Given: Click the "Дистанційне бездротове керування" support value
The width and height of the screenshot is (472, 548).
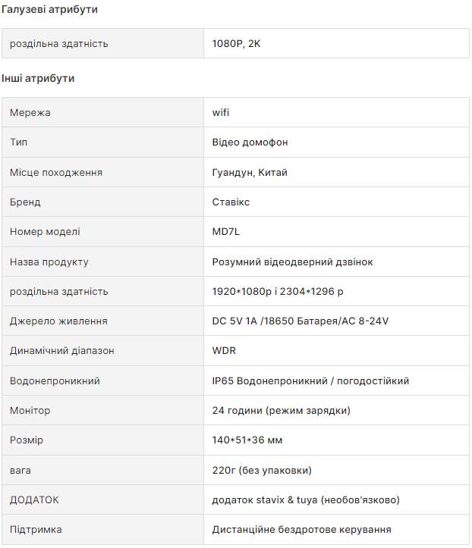Looking at the screenshot, I should (302, 530).
